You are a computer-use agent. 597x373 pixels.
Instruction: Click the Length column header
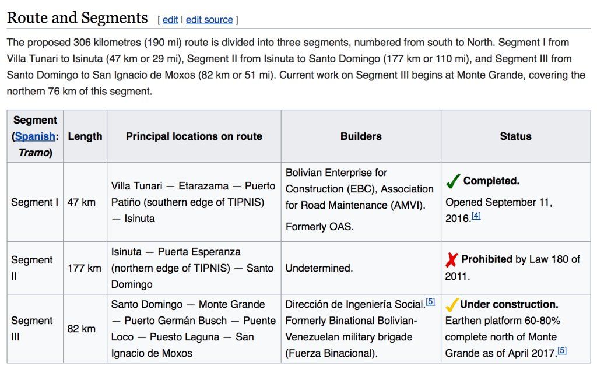(85, 136)
